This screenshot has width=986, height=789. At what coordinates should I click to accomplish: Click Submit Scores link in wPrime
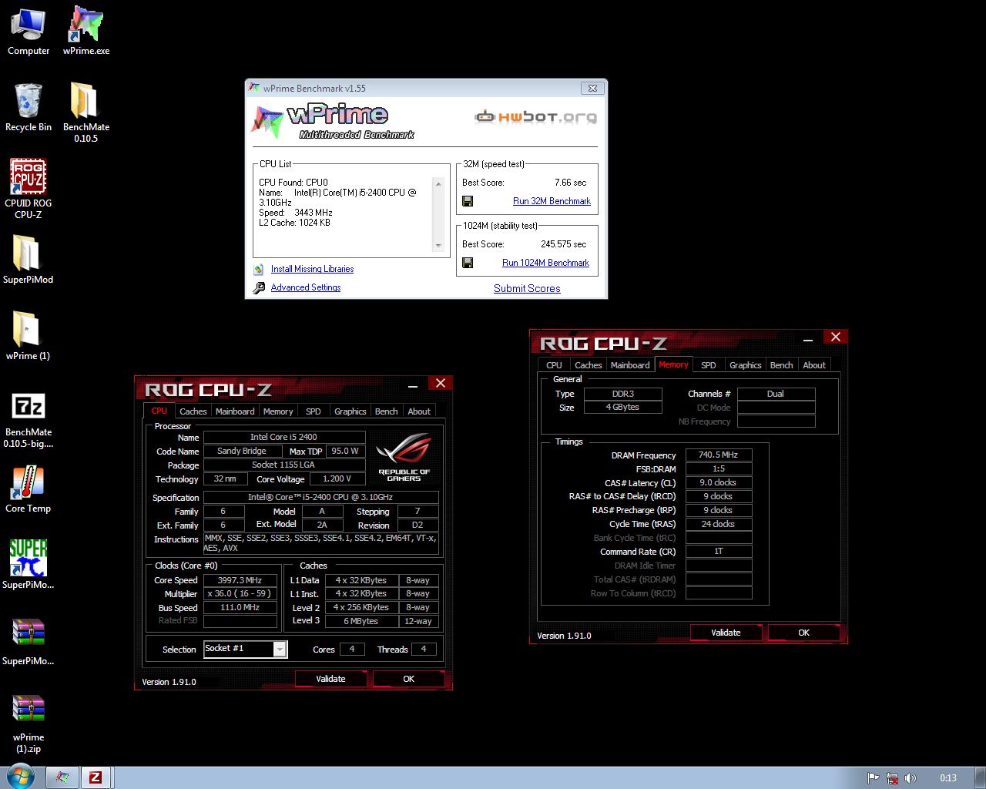tap(527, 289)
